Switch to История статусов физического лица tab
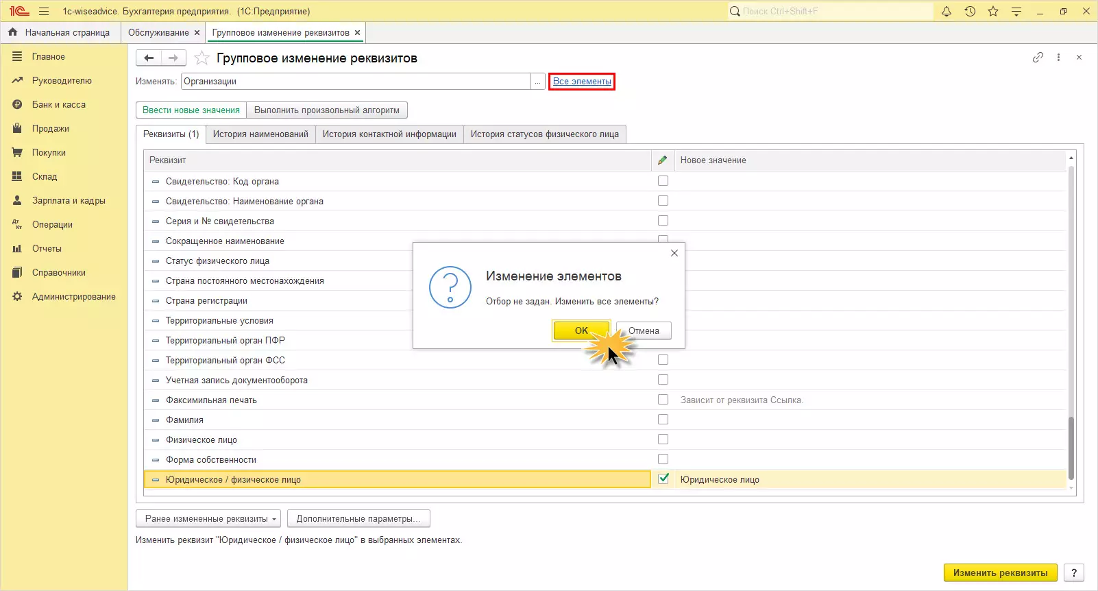The width and height of the screenshot is (1098, 591). (x=545, y=134)
